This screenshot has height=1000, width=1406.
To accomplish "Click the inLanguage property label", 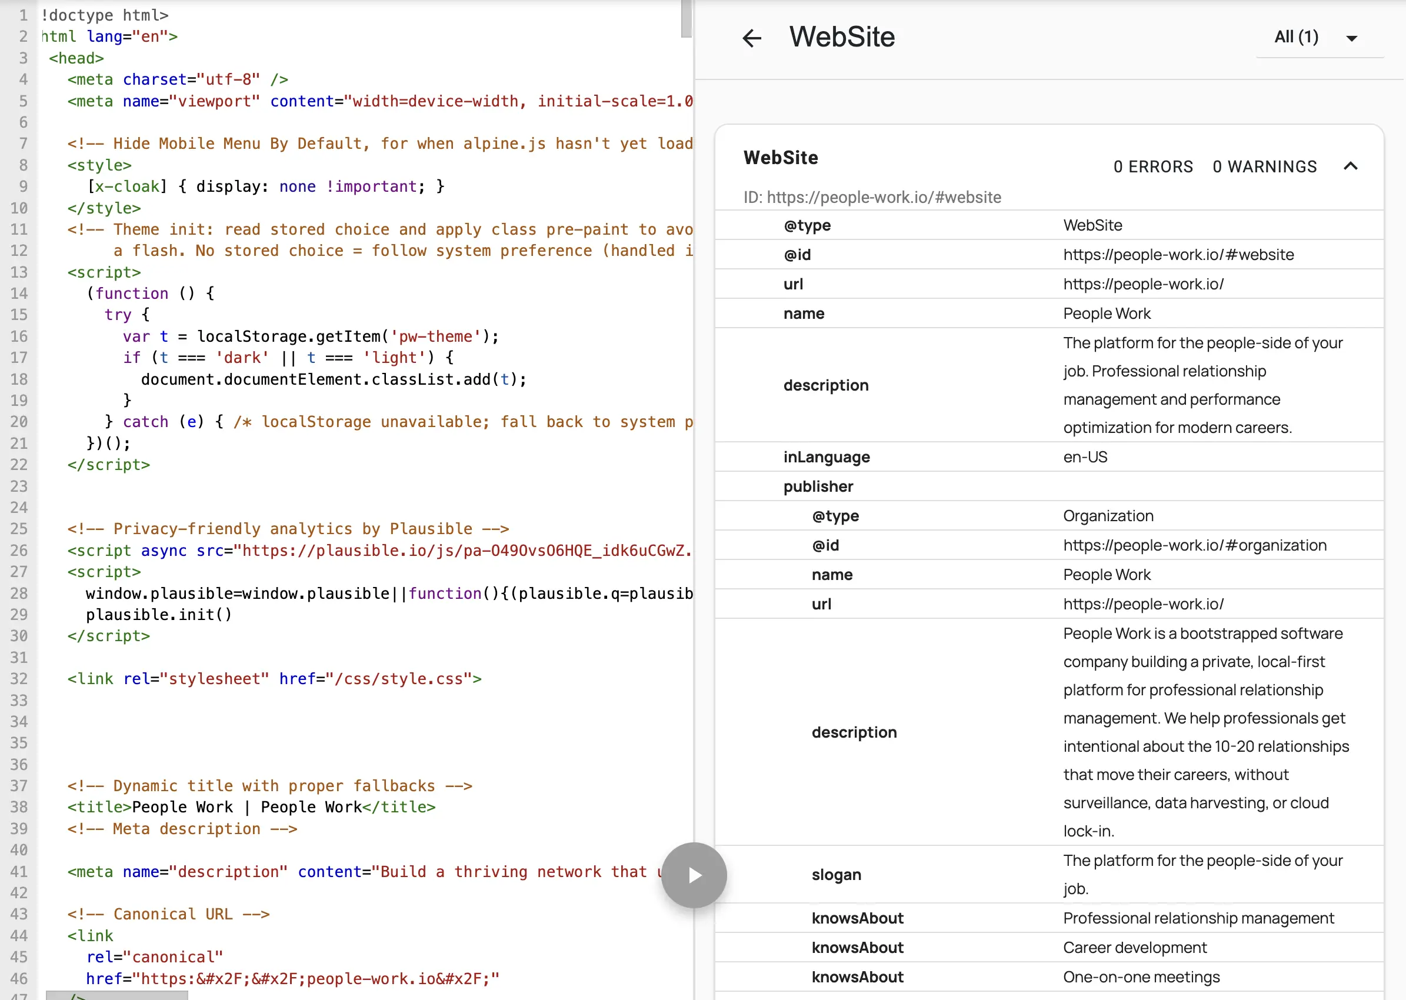I will pyautogui.click(x=827, y=457).
